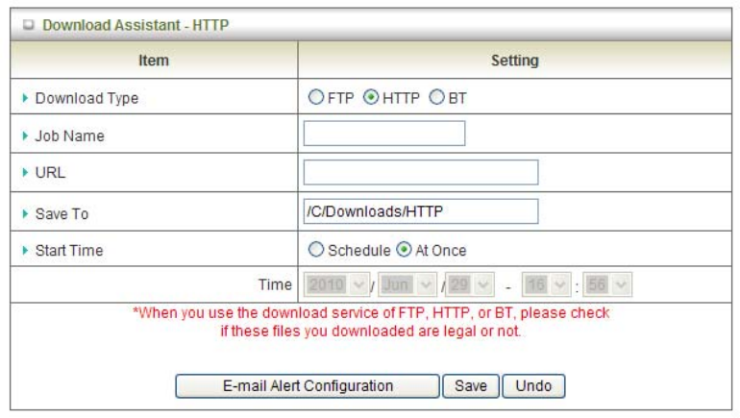740x418 pixels.
Task: Click the arrow icon beside Save To
Action: click(x=25, y=214)
